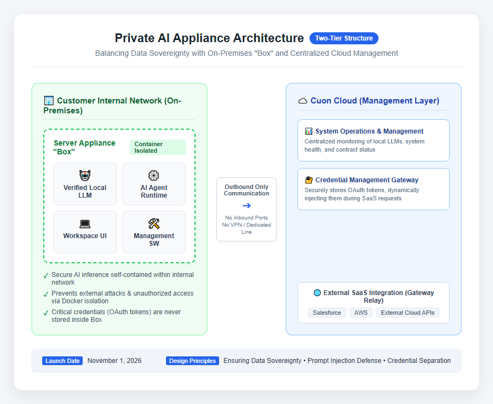Click the Ensuring Data Sovereignty principles text
493x404 pixels.
pos(337,361)
